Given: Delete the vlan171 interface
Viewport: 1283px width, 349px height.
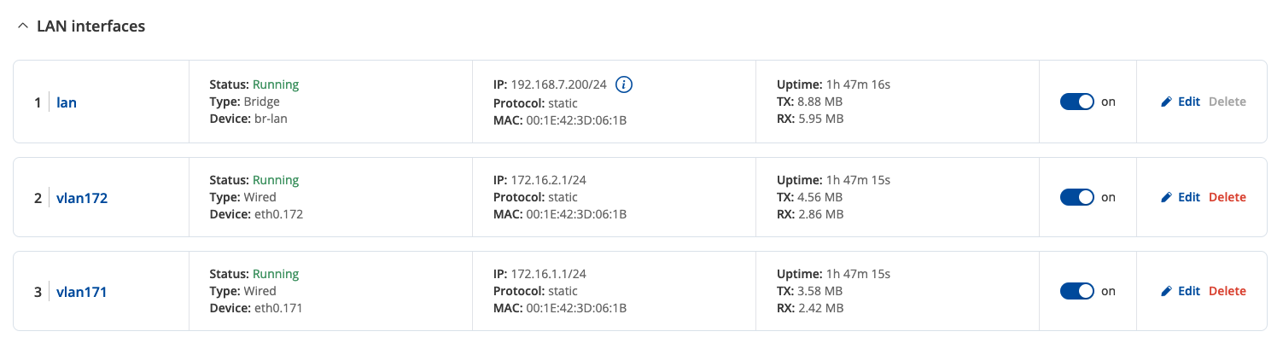Looking at the screenshot, I should (x=1227, y=292).
